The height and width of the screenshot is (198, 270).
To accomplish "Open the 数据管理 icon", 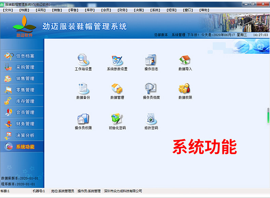I will point(117,88).
